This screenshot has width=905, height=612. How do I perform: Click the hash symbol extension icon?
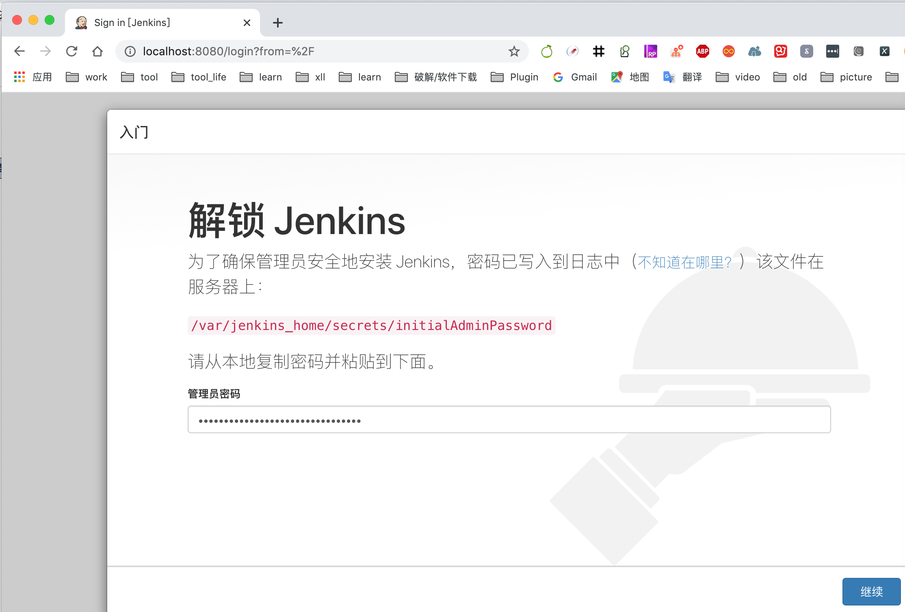click(x=598, y=51)
